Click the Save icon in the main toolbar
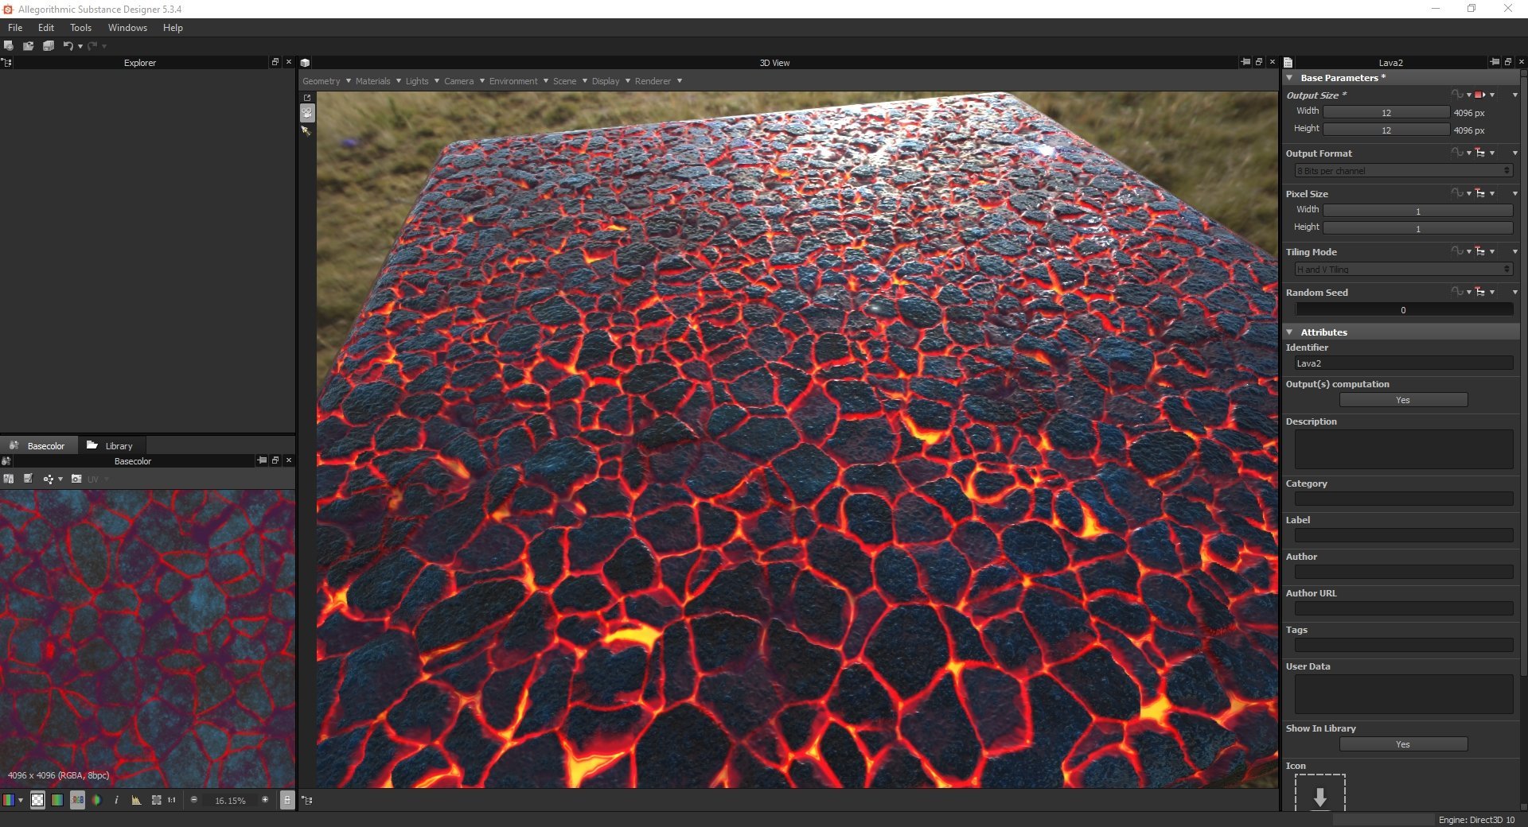The height and width of the screenshot is (827, 1528). 48,45
